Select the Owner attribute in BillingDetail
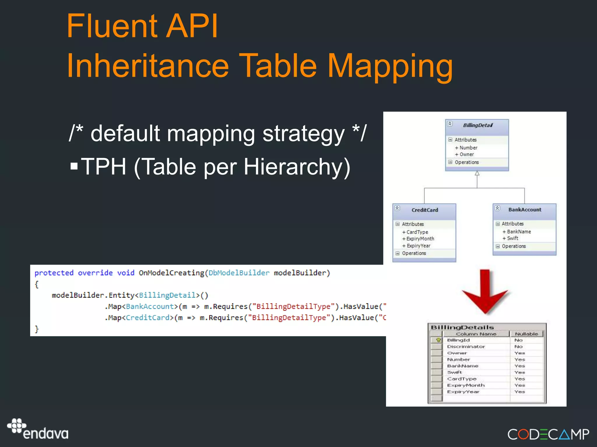 pos(464,155)
